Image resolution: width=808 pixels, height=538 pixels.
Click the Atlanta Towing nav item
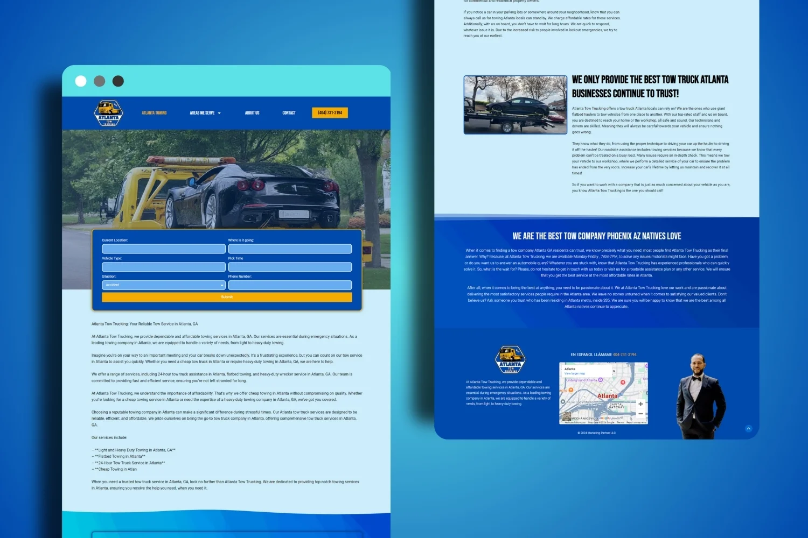154,112
